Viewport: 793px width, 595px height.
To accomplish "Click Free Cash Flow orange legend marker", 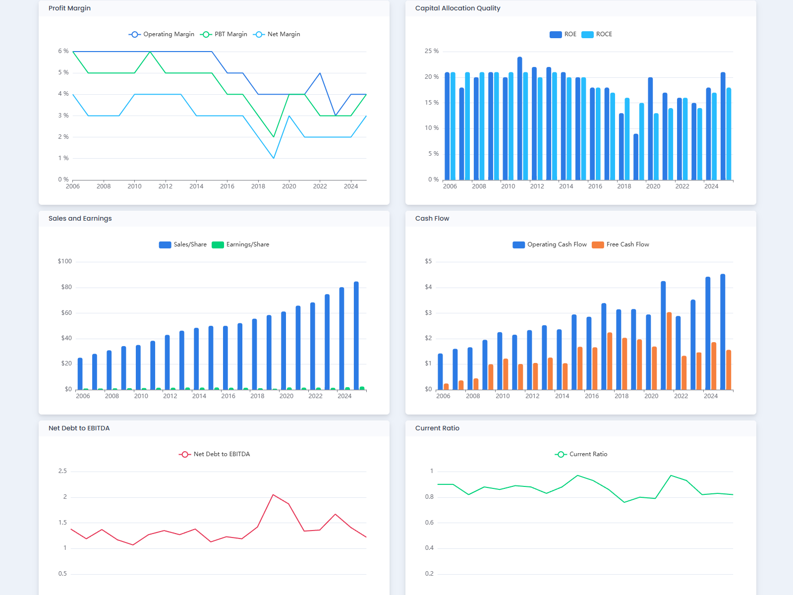I will (x=598, y=244).
